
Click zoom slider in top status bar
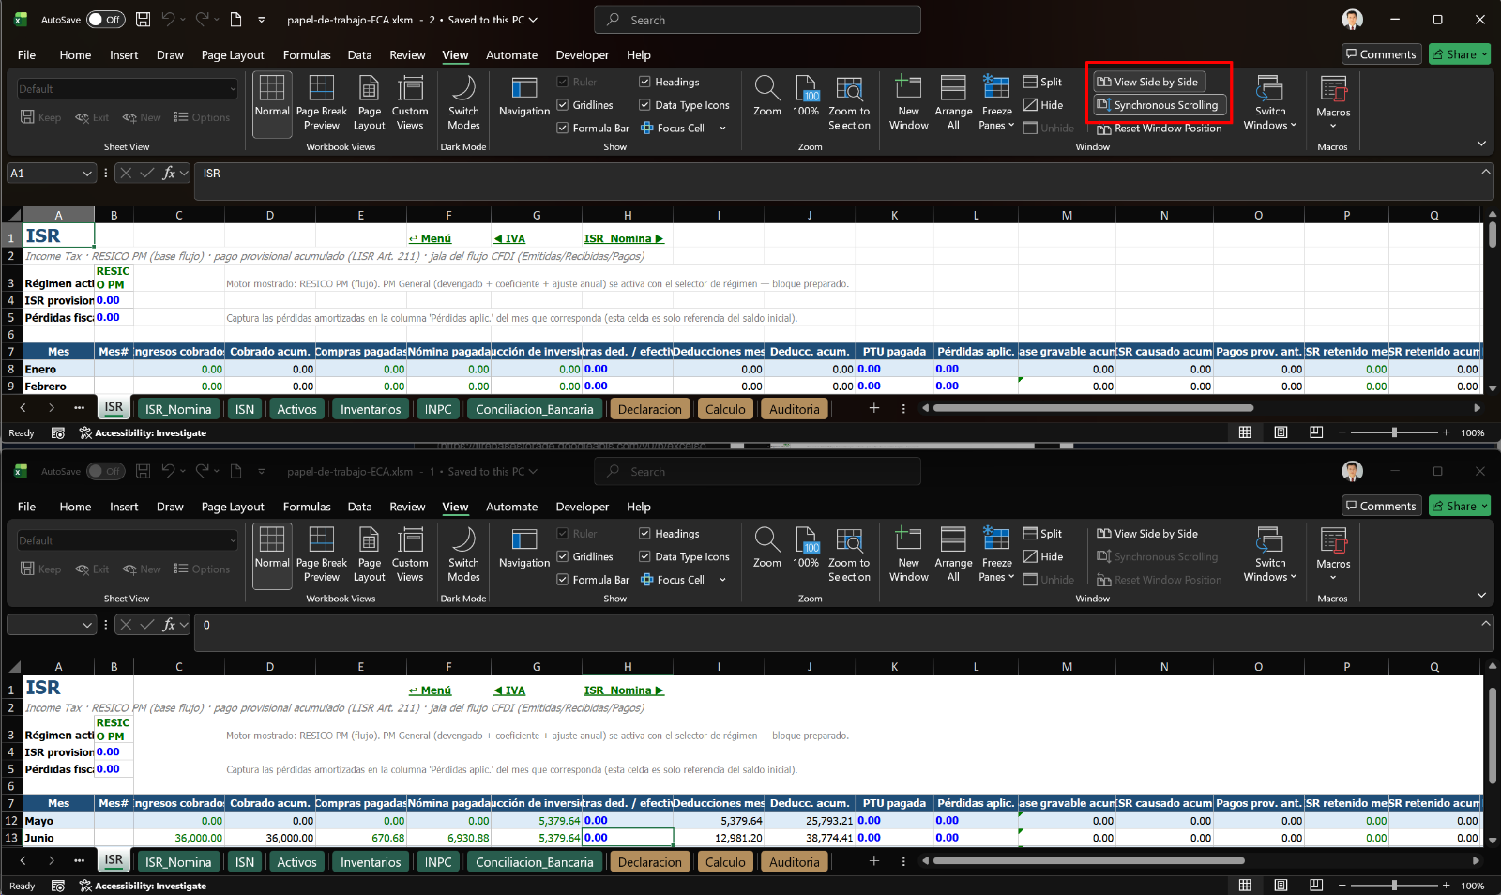1393,432
